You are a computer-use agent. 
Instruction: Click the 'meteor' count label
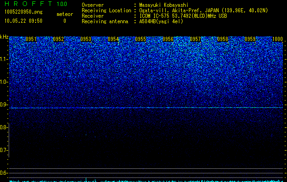click(x=65, y=14)
